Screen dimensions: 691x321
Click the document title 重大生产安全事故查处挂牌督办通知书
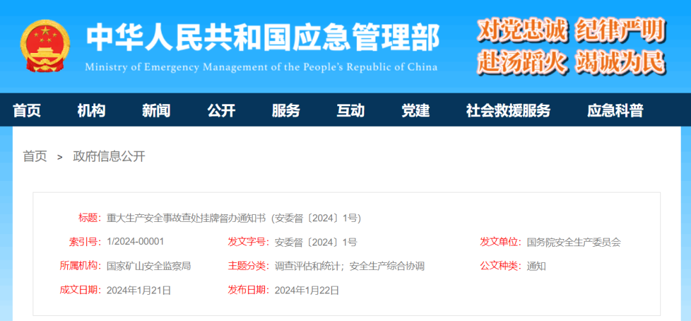[186, 218]
